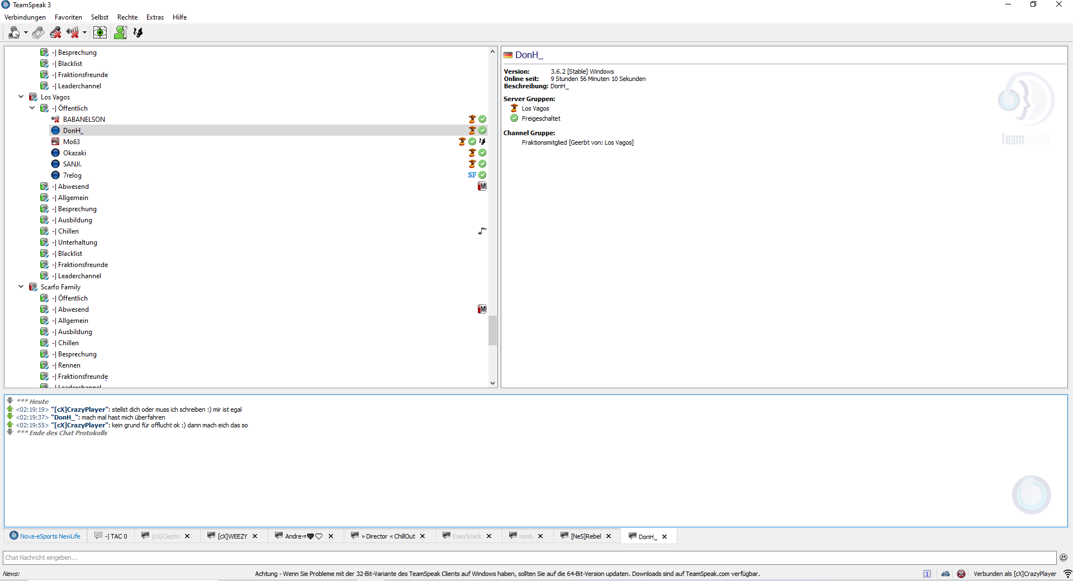
Task: Collapse the Scarfo Family channel group
Action: point(21,287)
